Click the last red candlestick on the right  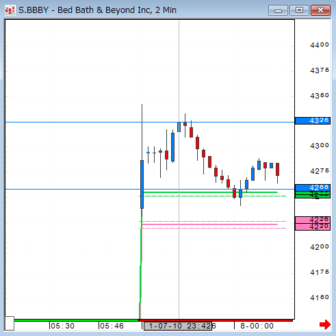[x=277, y=169]
